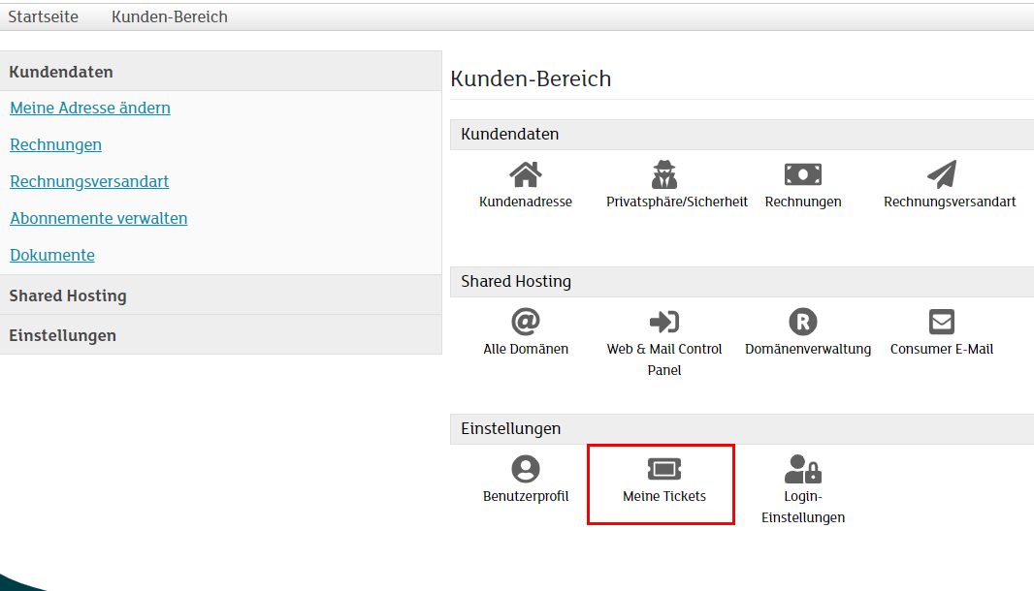Click the Kundenadresse house icon
This screenshot has width=1034, height=591.
526,175
